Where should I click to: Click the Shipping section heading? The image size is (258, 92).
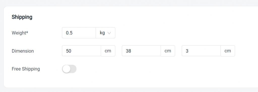click(22, 17)
